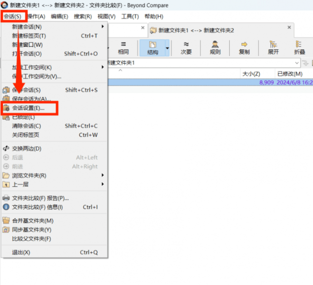
Task: Open the 结构 dropdown arrow
Action: [167, 48]
